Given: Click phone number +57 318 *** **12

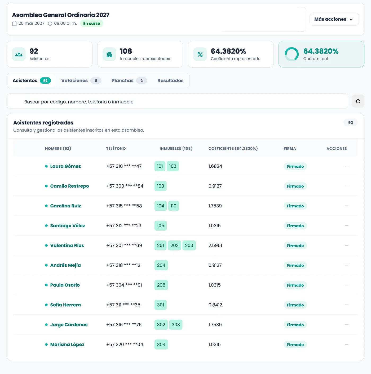Looking at the screenshot, I should [x=123, y=265].
